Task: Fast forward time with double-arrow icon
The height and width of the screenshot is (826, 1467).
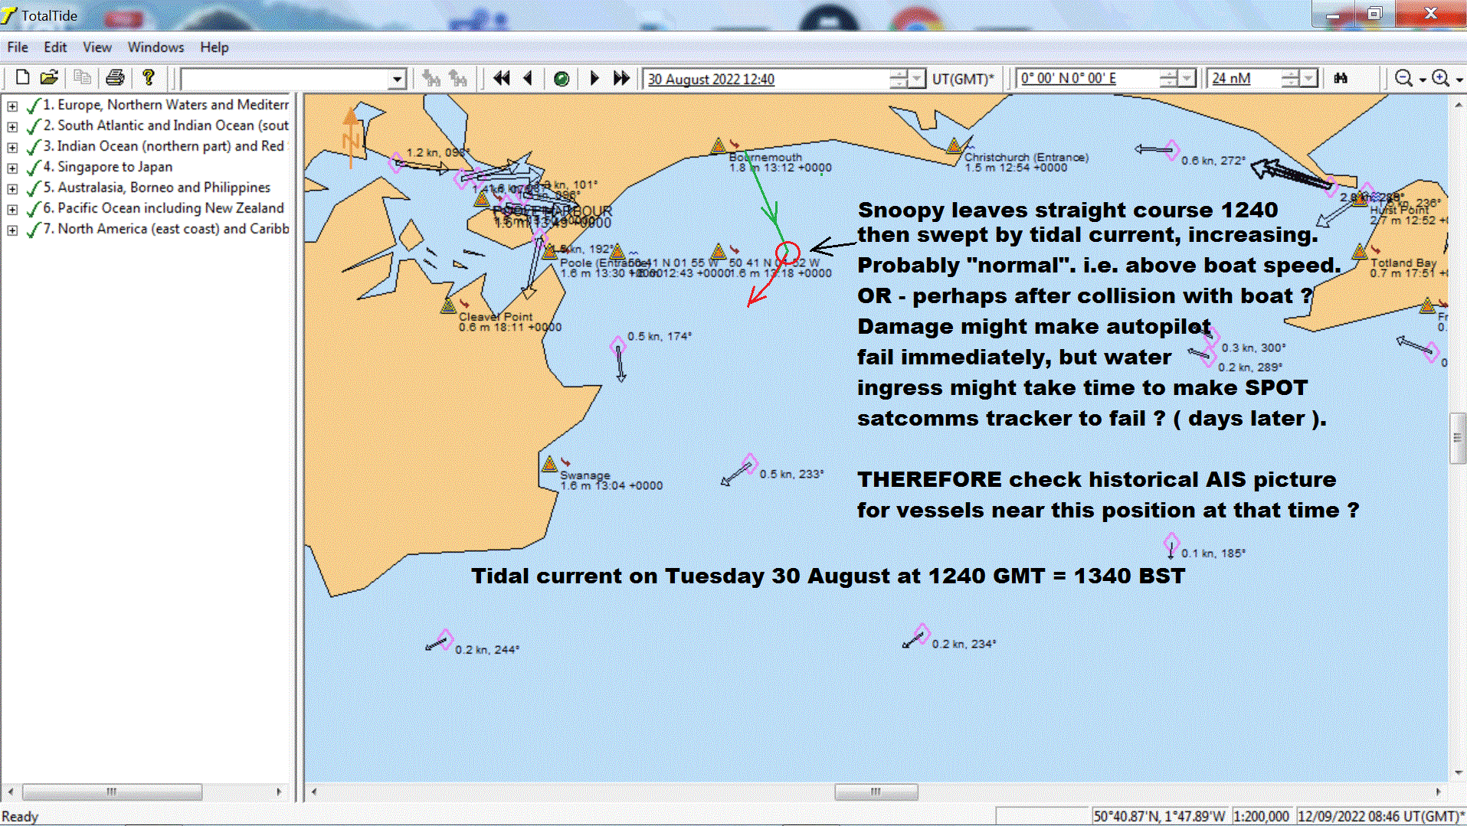Action: click(x=621, y=77)
